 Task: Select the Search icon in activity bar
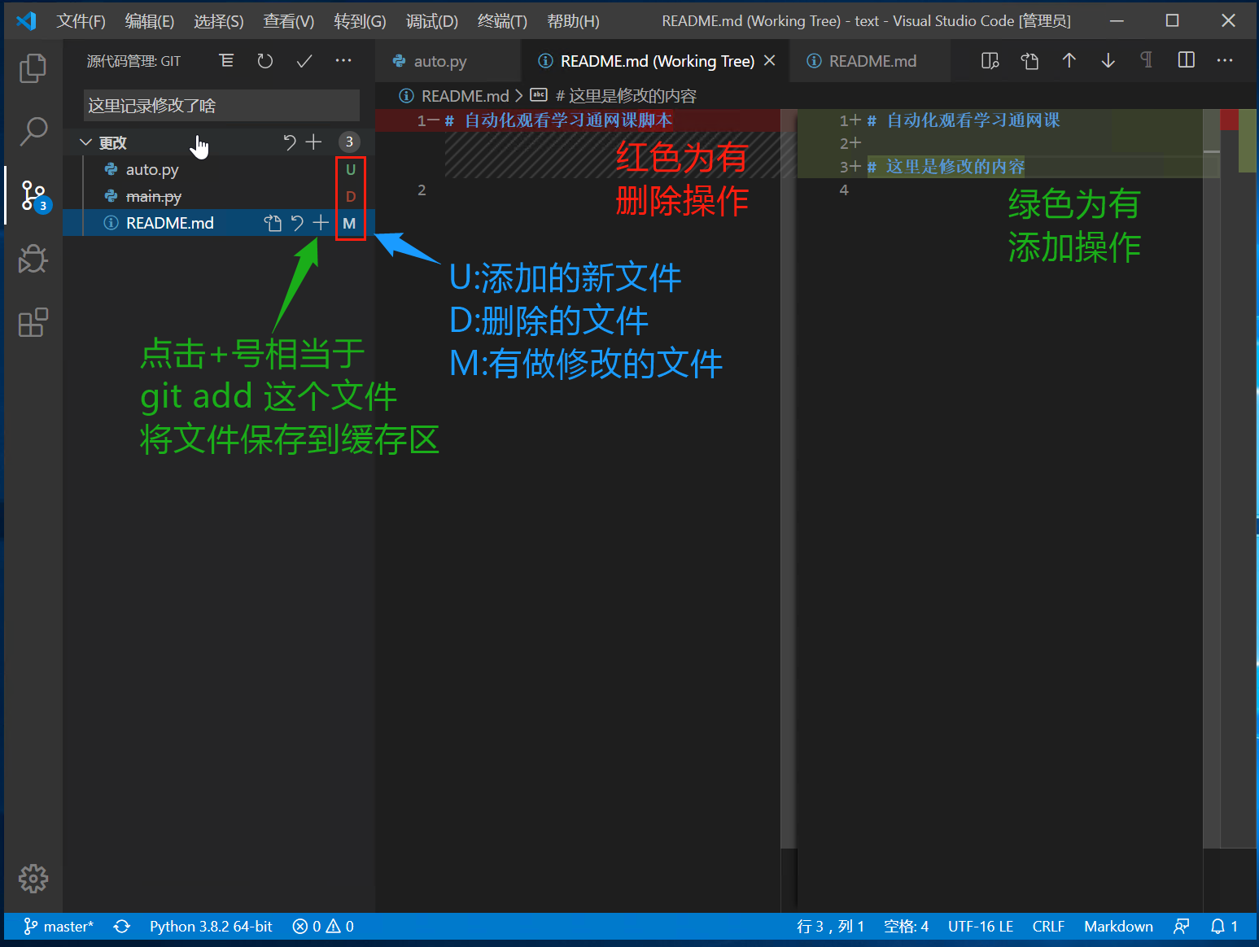pyautogui.click(x=33, y=131)
